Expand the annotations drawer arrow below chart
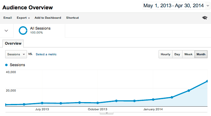 [107, 113]
